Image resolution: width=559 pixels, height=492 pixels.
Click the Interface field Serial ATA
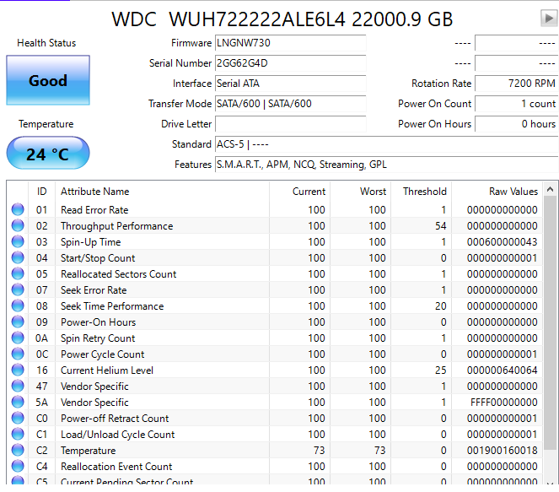290,84
